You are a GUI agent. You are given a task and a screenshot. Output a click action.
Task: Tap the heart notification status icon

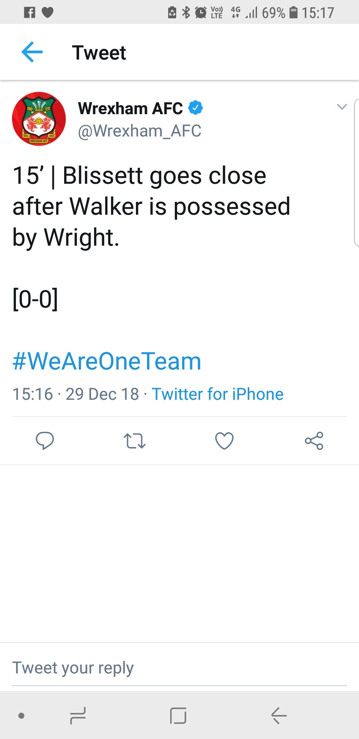tap(48, 13)
